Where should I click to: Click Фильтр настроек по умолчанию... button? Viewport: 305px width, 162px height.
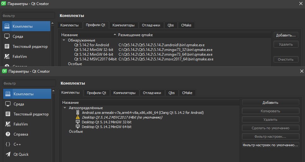(x=271, y=145)
